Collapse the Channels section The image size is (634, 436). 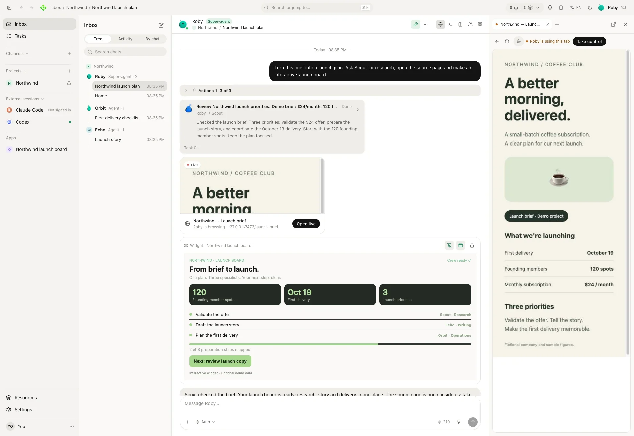click(x=17, y=54)
